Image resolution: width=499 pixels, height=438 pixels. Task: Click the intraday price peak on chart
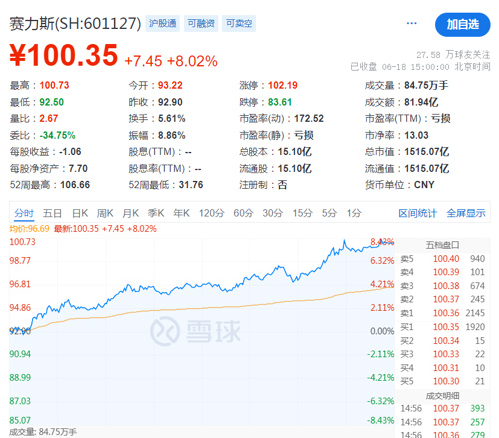click(344, 241)
